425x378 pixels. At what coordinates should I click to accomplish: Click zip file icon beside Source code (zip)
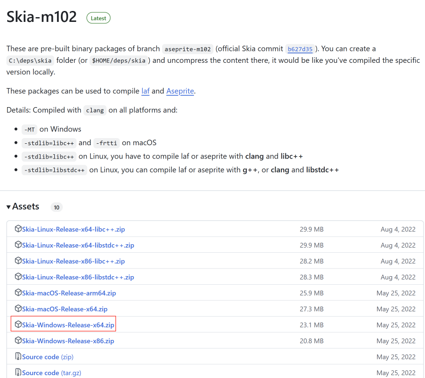coord(18,356)
